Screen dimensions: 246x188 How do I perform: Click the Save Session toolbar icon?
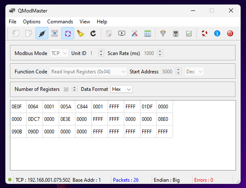coord(29,33)
